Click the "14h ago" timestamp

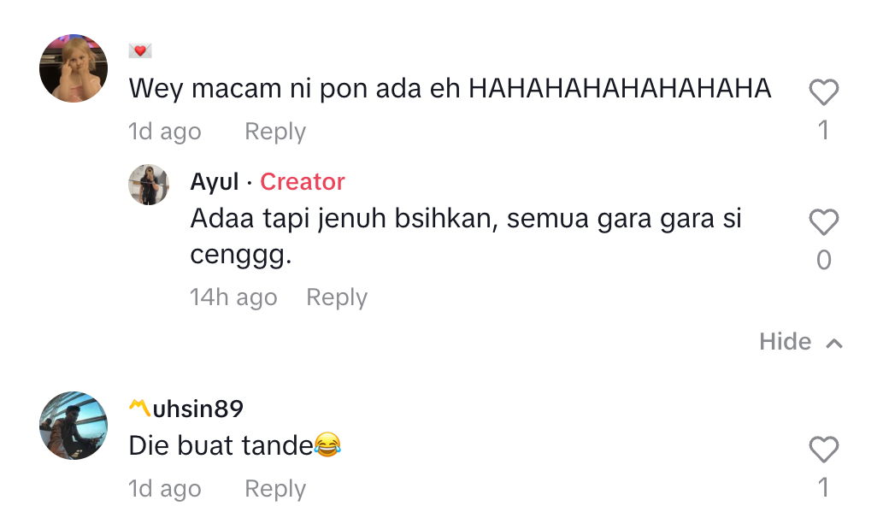(233, 297)
